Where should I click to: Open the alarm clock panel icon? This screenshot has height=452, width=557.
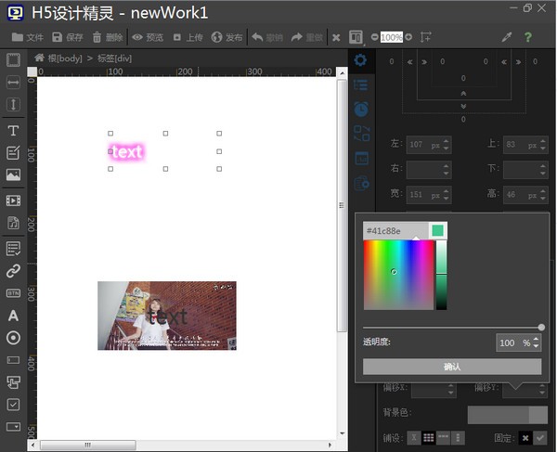361,109
